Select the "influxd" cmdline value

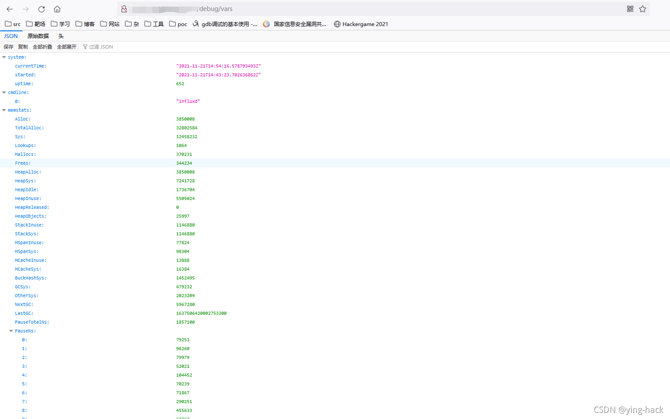(x=188, y=101)
